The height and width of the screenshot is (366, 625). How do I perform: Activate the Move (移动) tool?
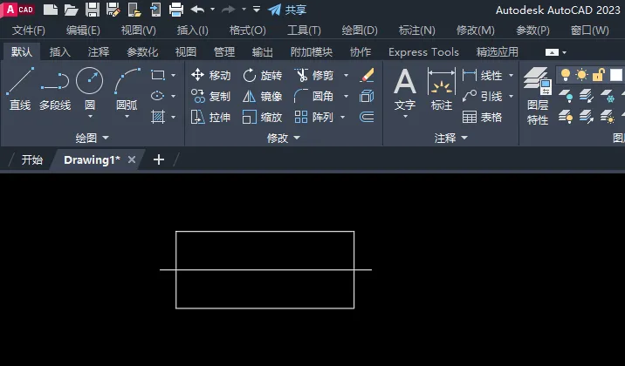[211, 75]
